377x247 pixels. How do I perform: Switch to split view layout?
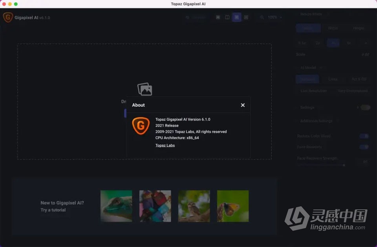pos(227,17)
